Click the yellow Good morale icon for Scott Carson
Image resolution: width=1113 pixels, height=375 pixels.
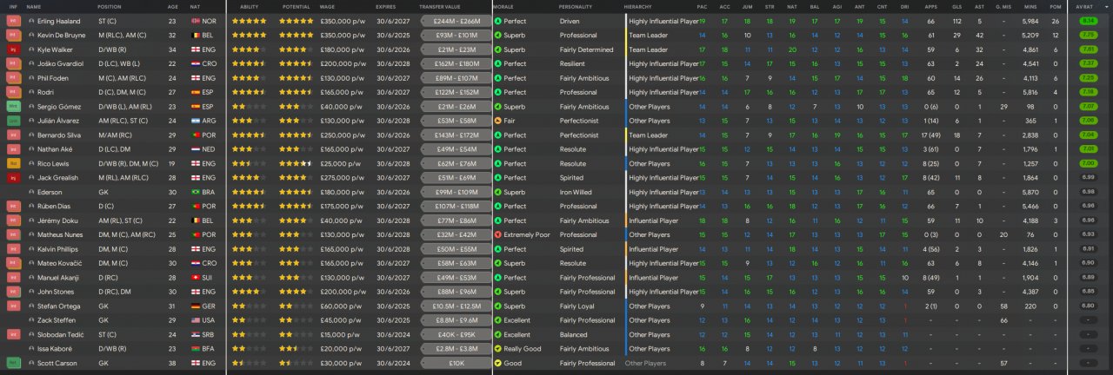(497, 363)
